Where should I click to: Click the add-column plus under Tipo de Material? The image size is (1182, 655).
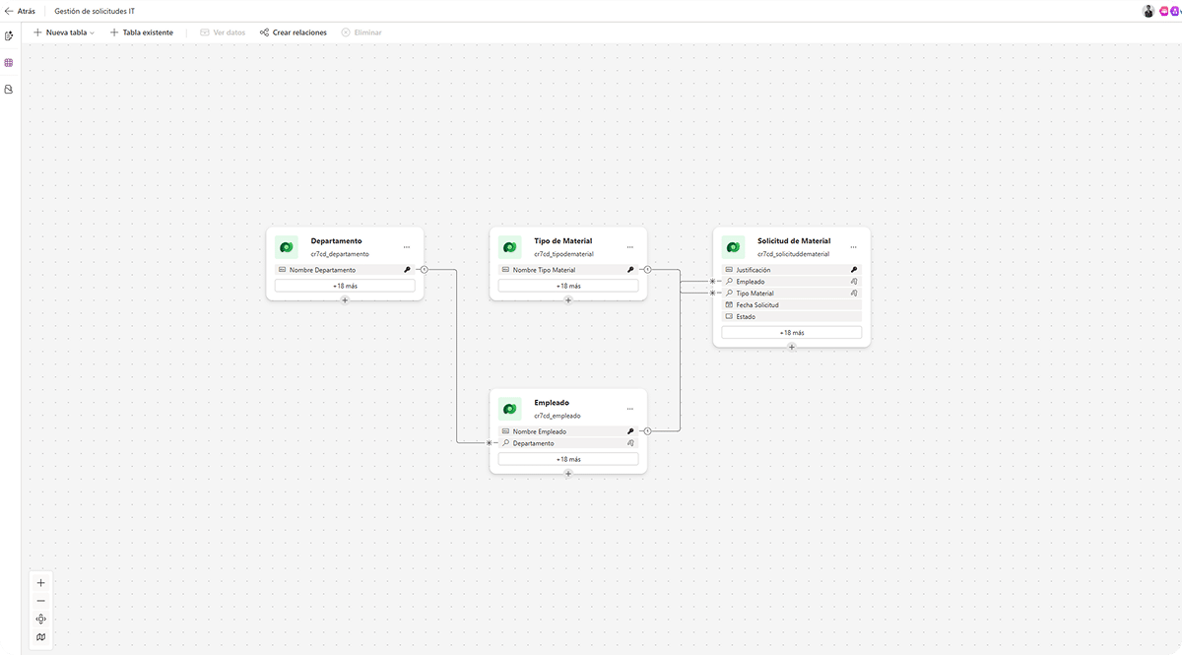(568, 299)
